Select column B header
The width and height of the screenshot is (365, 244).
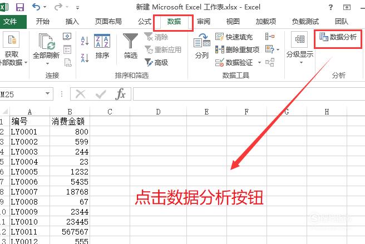pyautogui.click(x=70, y=112)
